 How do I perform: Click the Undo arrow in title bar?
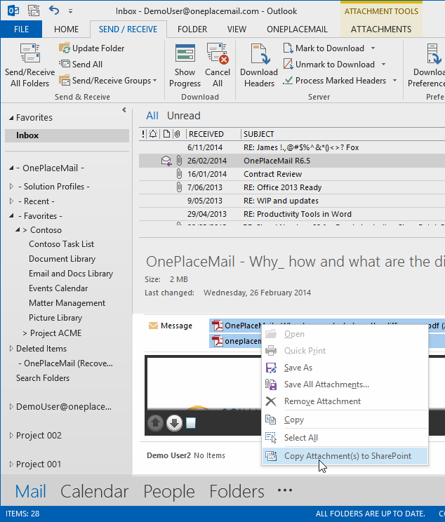point(55,11)
